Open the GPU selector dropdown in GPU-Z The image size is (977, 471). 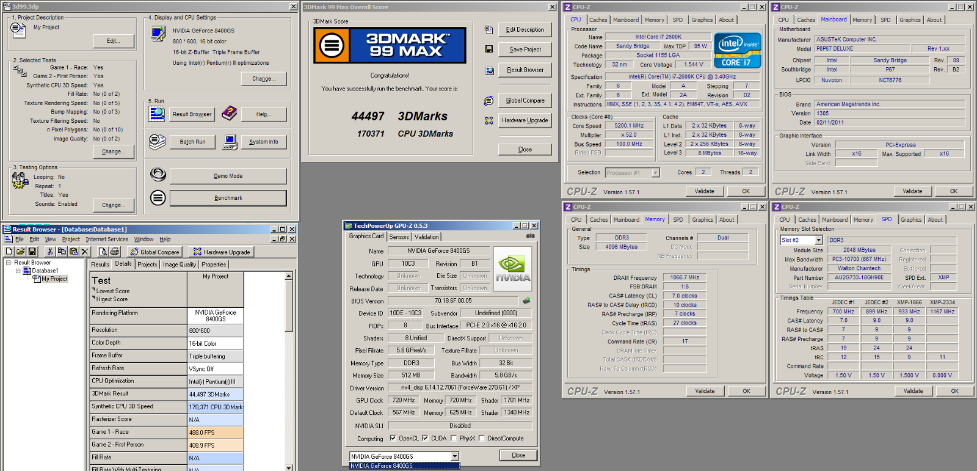454,456
